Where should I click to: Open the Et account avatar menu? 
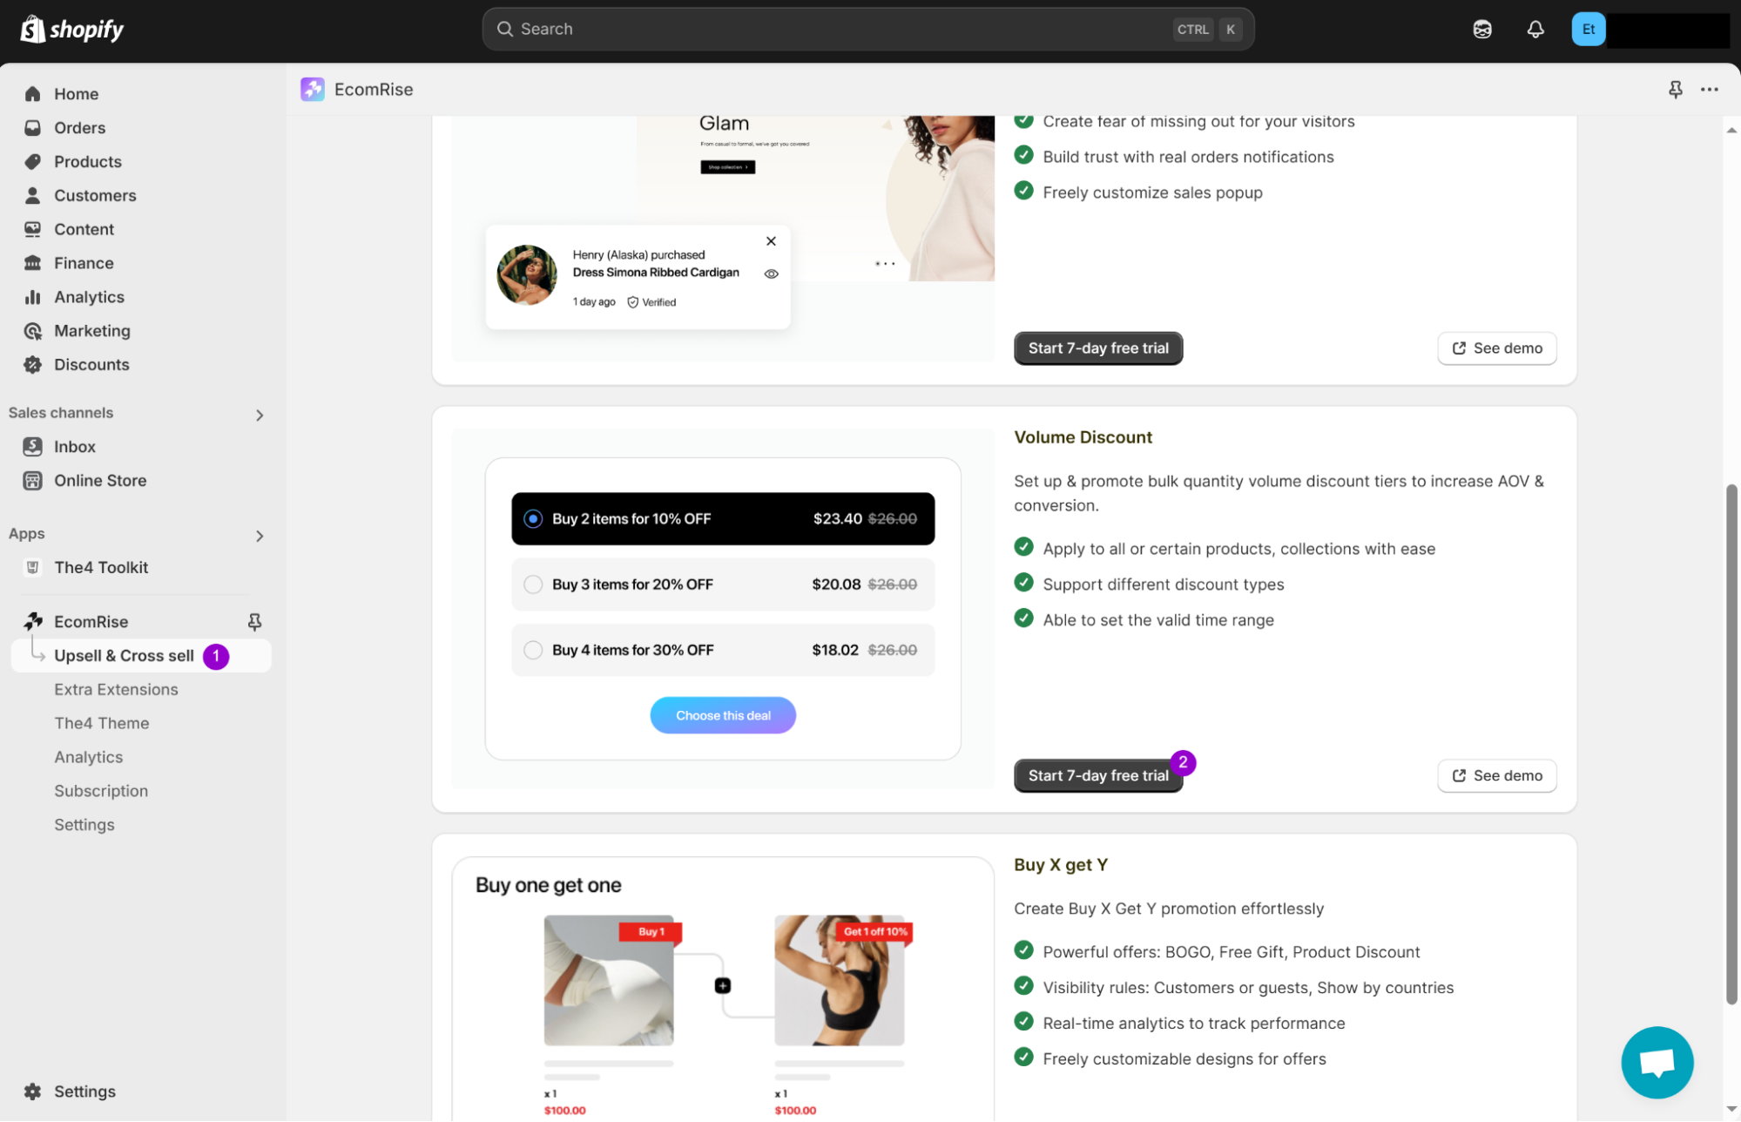(x=1589, y=30)
